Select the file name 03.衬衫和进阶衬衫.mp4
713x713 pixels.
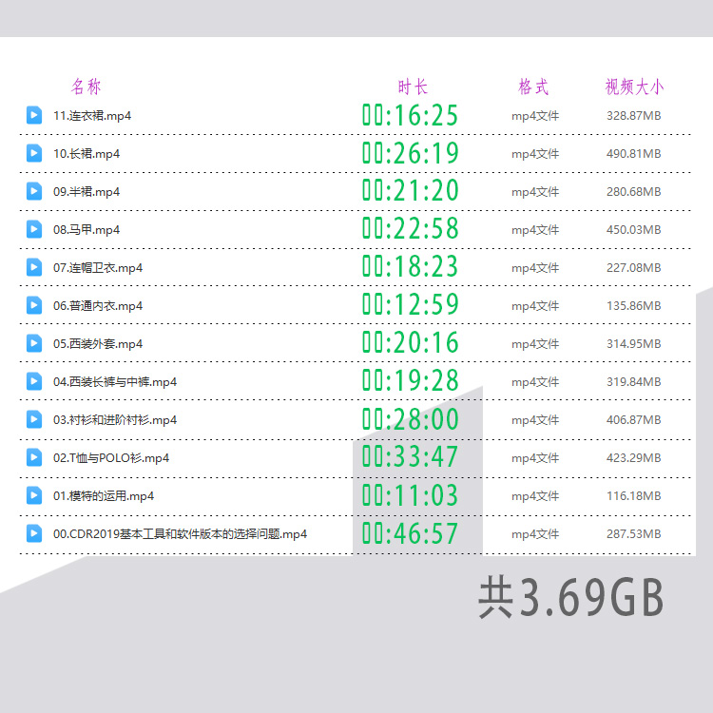(x=115, y=420)
